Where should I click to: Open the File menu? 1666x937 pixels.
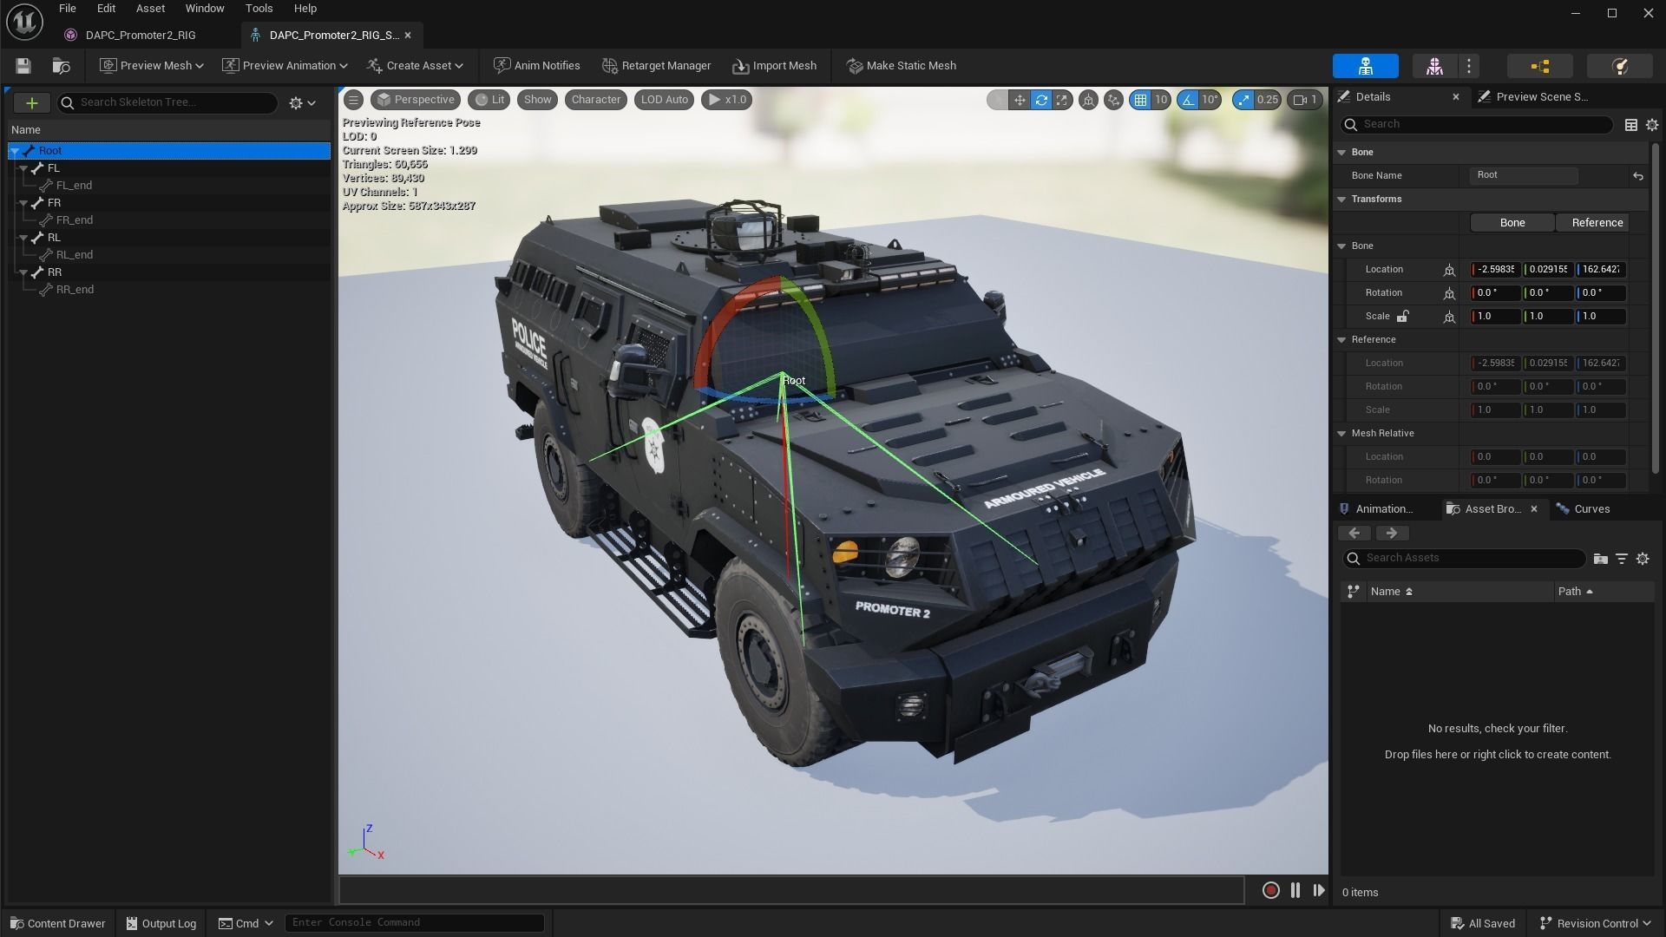[67, 9]
